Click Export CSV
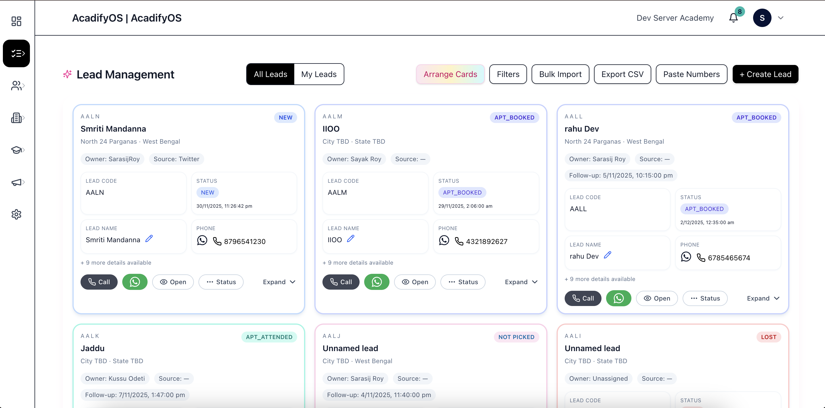Viewport: 825px width, 408px height. click(x=622, y=74)
